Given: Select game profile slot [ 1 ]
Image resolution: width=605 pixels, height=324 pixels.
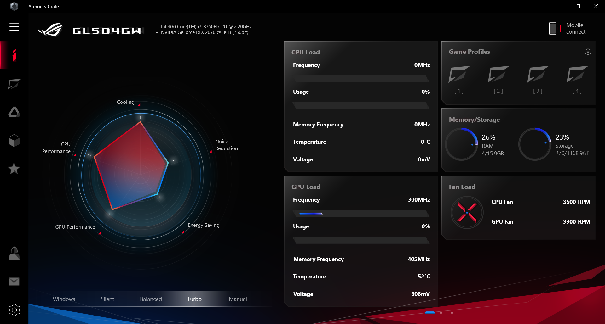Looking at the screenshot, I should click(x=459, y=80).
